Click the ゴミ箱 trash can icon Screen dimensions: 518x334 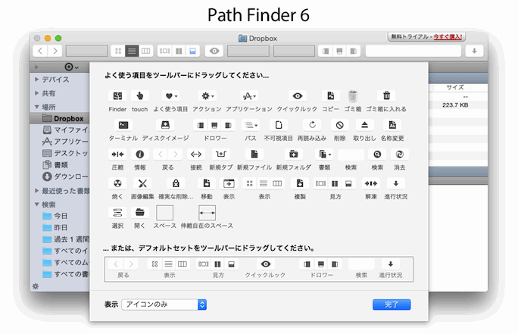(353, 96)
